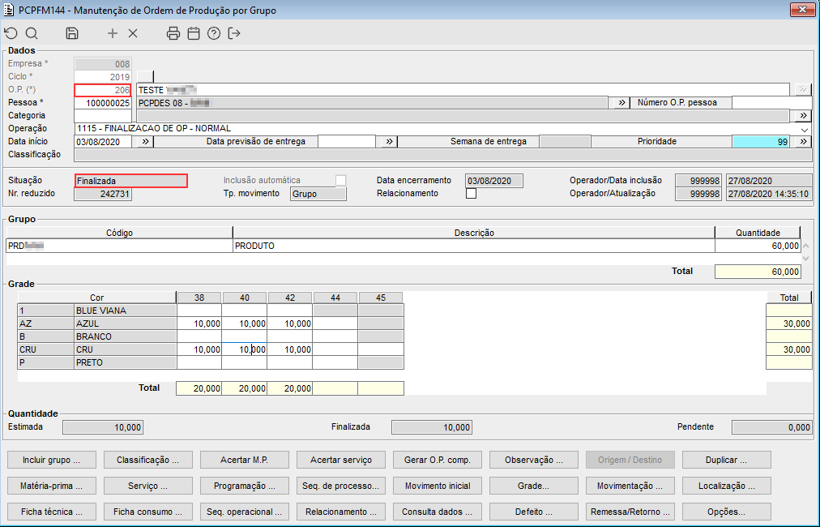Open lookup arrow next to Data início
The width and height of the screenshot is (820, 527).
coord(145,142)
